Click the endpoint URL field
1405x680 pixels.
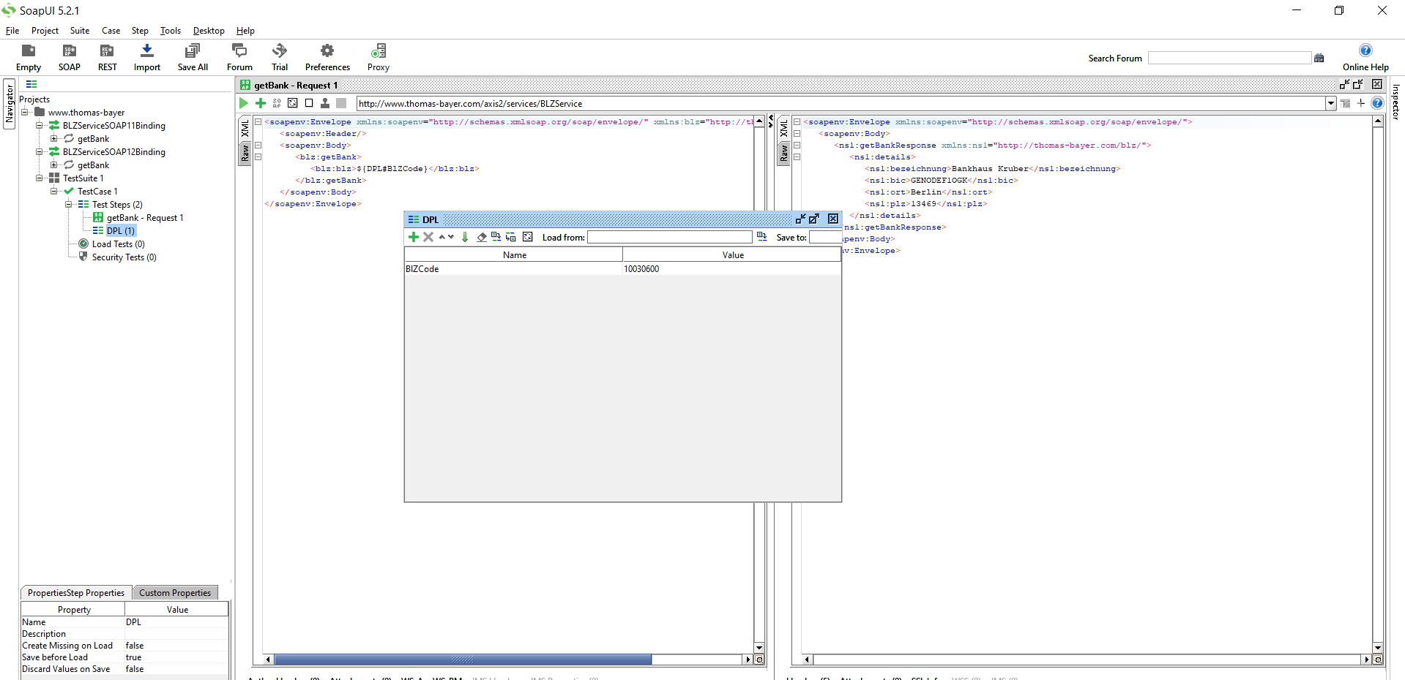pos(841,104)
